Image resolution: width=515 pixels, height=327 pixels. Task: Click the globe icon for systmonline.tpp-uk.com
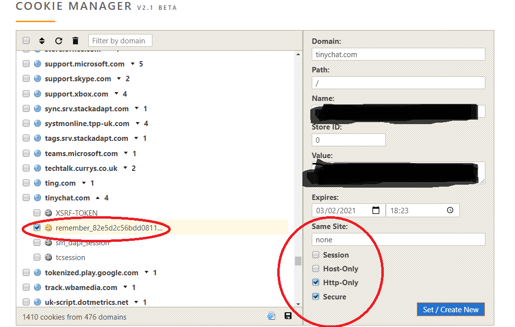37,123
